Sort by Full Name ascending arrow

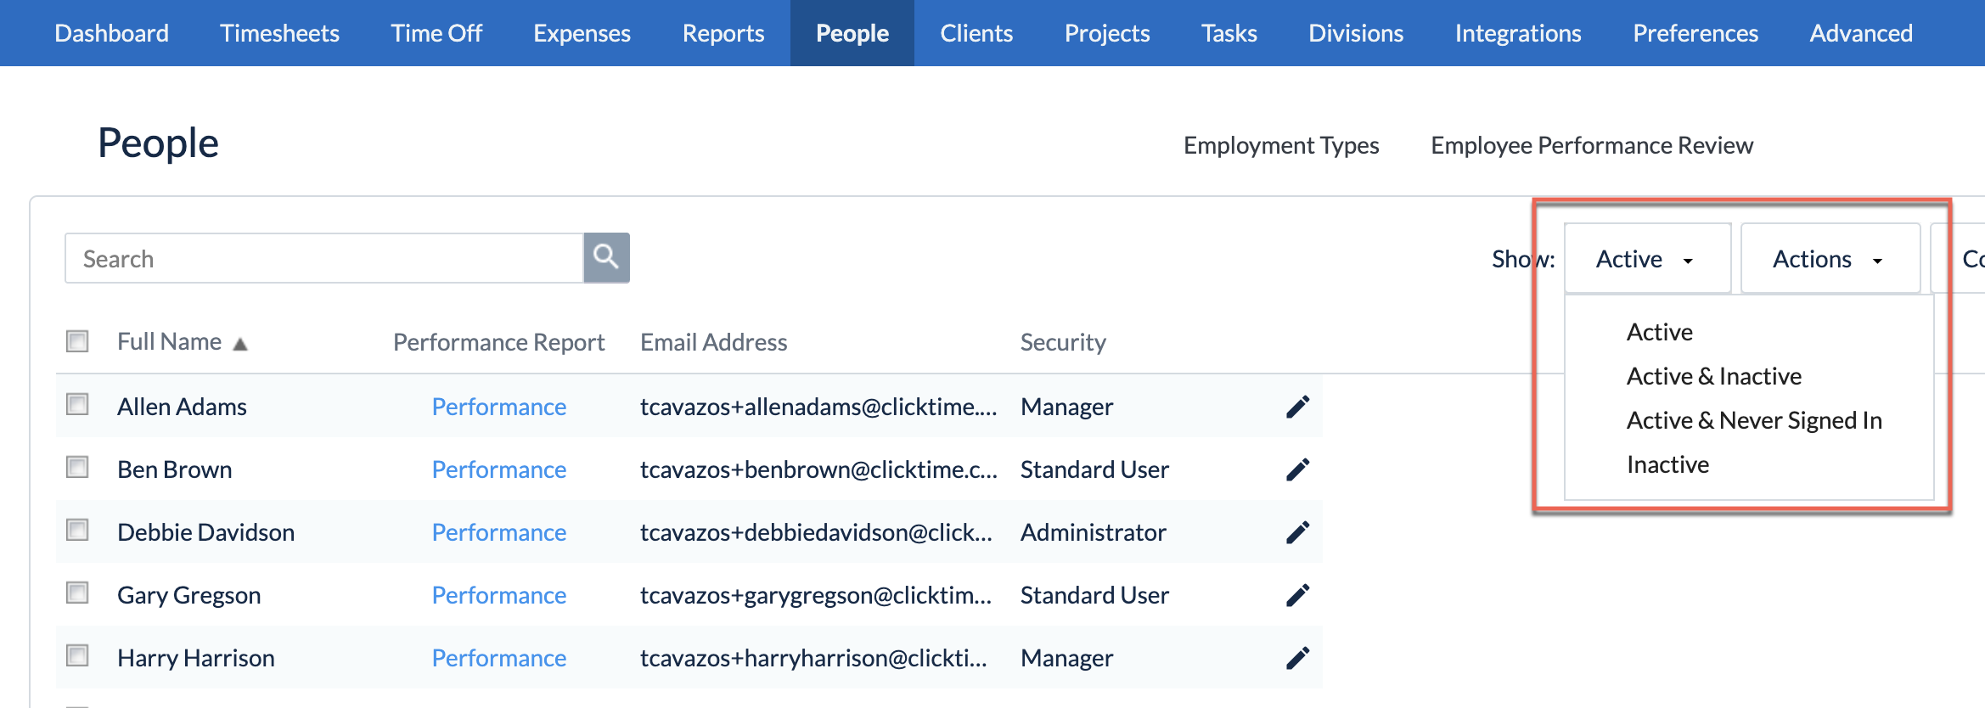[240, 344]
